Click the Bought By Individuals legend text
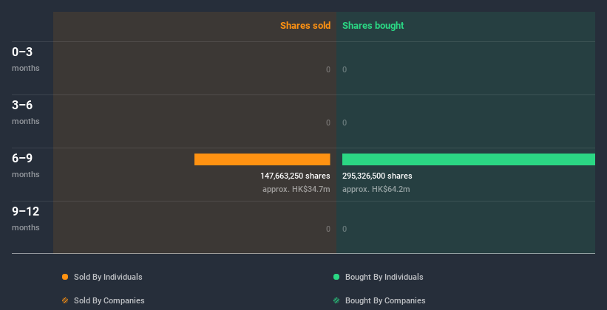Viewport: 607px width, 310px height. tap(384, 277)
